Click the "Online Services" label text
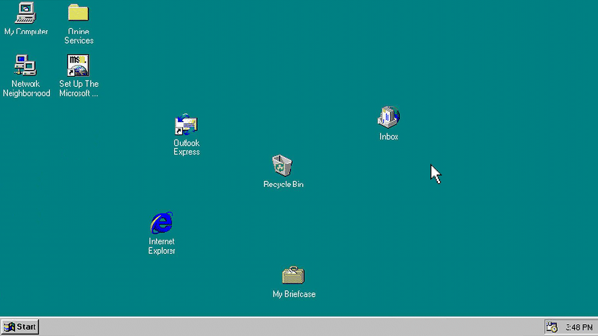Viewport: 598px width, 336px height. [x=78, y=36]
